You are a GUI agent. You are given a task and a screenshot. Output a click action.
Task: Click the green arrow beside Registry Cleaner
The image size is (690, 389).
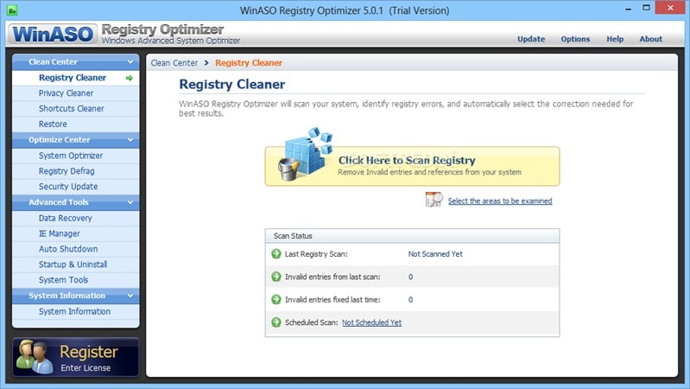[x=130, y=78]
